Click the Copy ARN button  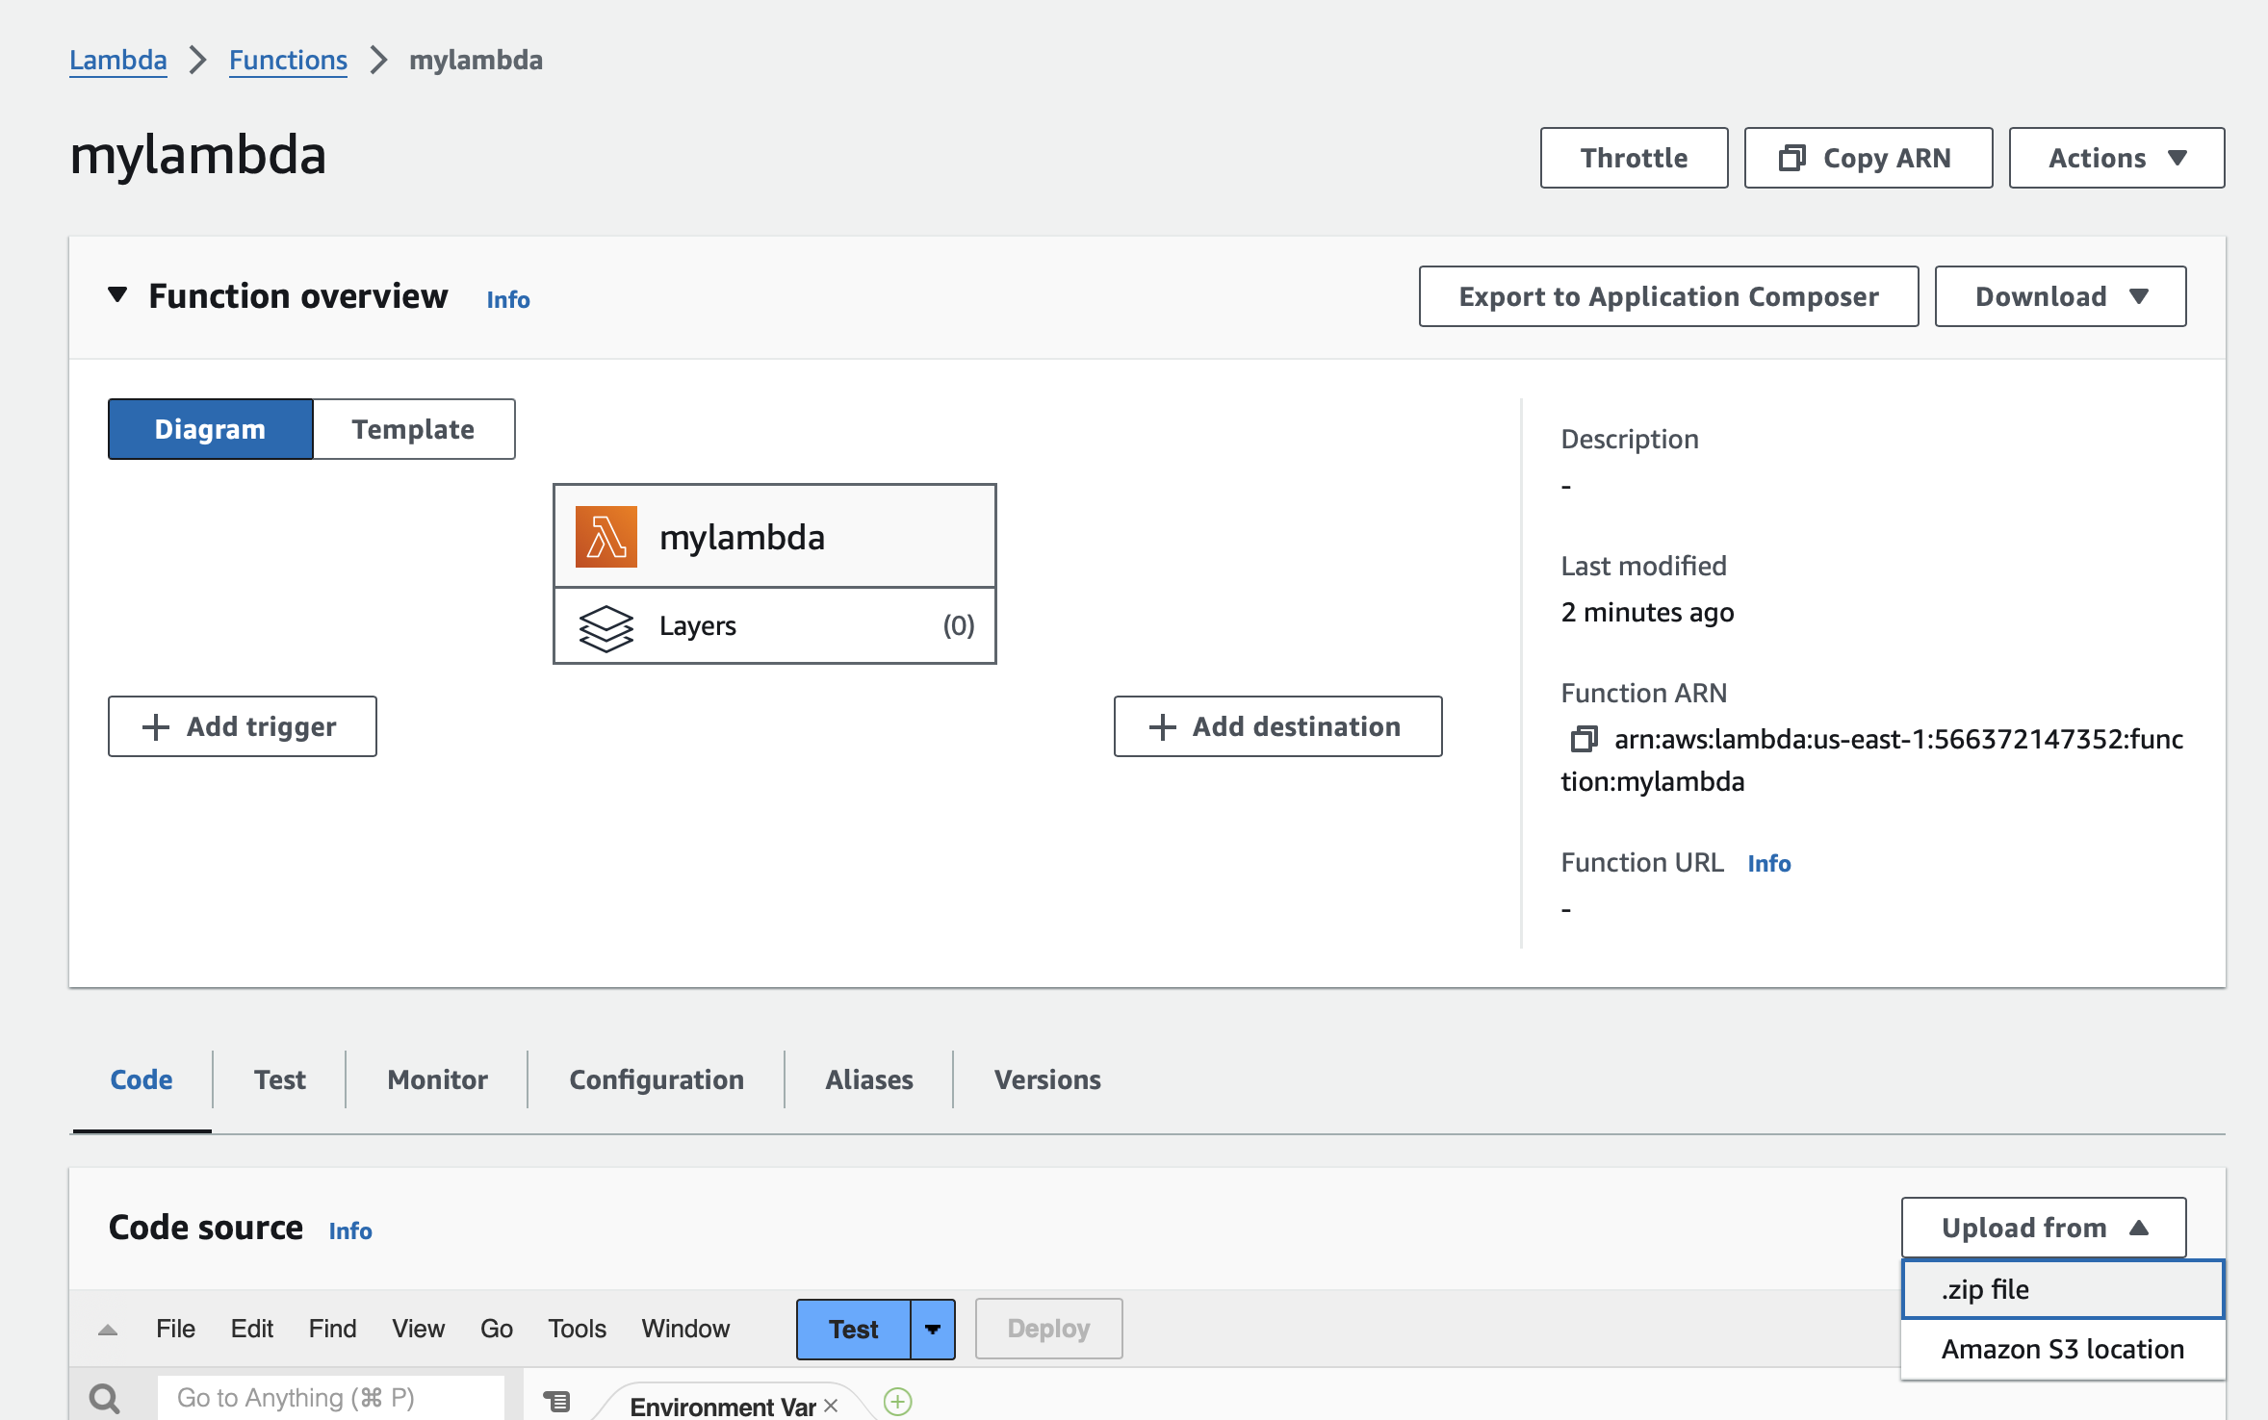1869,158
